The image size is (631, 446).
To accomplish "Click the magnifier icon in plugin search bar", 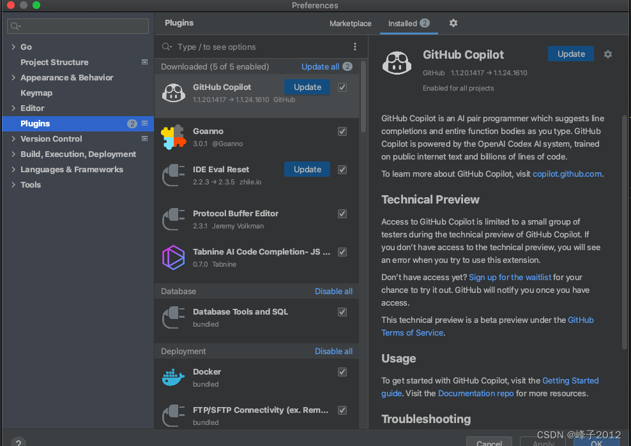I will click(167, 47).
